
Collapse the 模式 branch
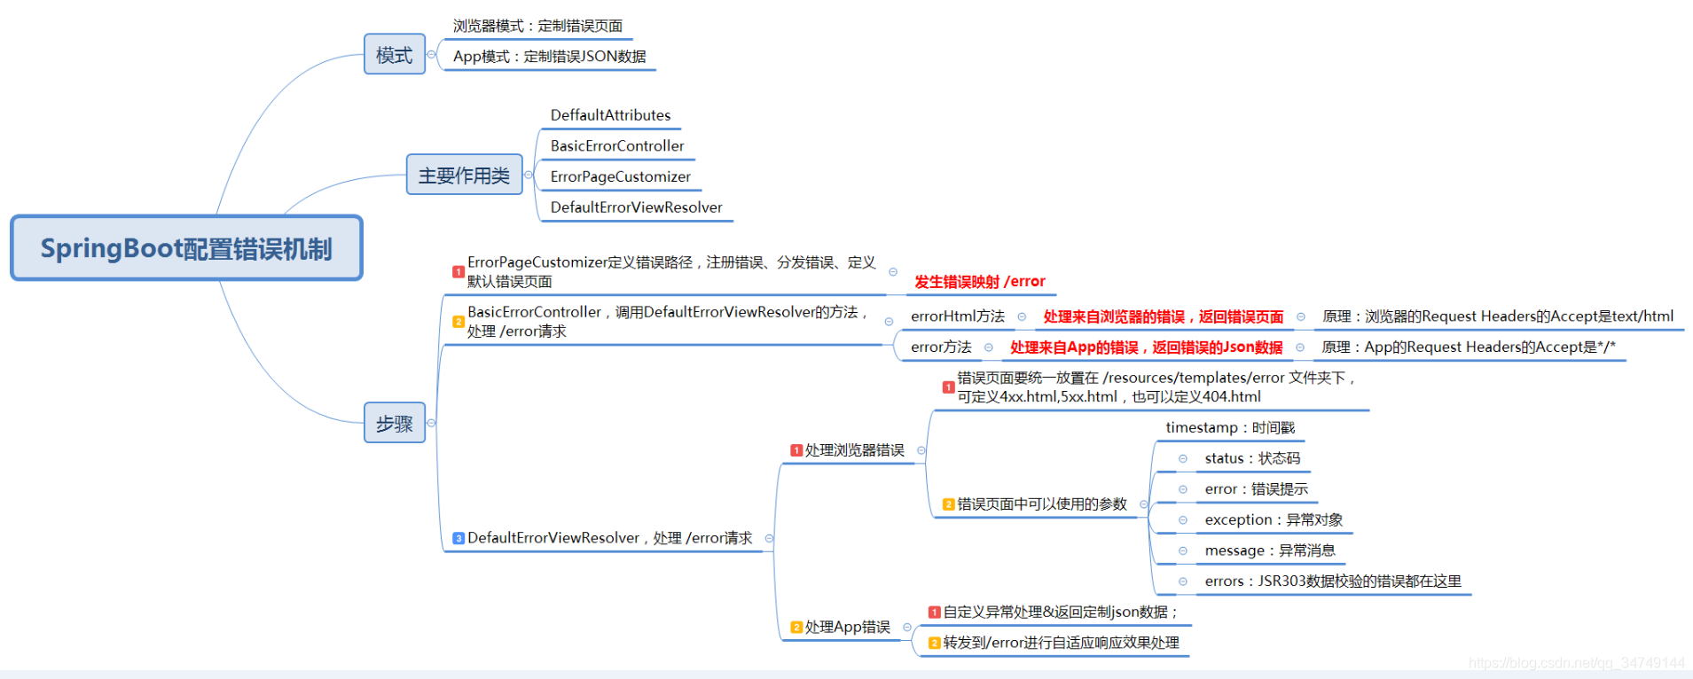432,54
